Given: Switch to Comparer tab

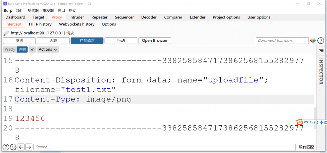Looking at the screenshot, I should (x=173, y=17).
